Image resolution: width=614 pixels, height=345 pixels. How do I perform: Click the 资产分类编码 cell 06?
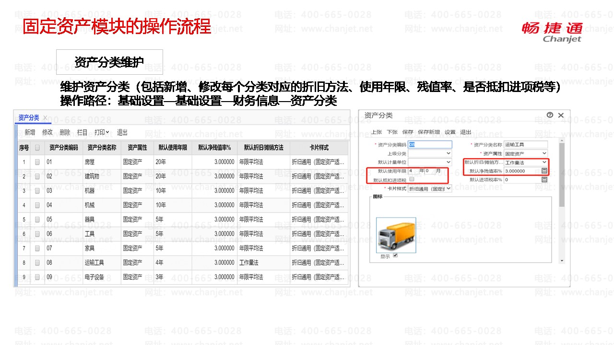(x=63, y=234)
